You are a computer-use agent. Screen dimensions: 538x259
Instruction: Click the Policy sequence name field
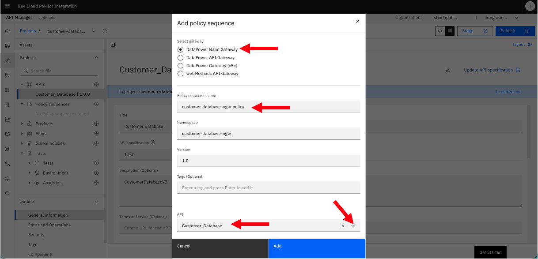(269, 107)
